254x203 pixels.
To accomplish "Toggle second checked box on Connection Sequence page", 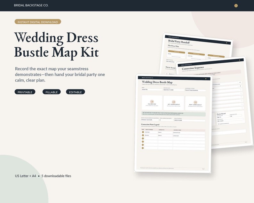I will (240, 86).
